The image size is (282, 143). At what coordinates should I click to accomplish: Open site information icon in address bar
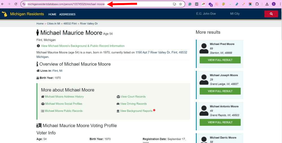pos(24,4)
